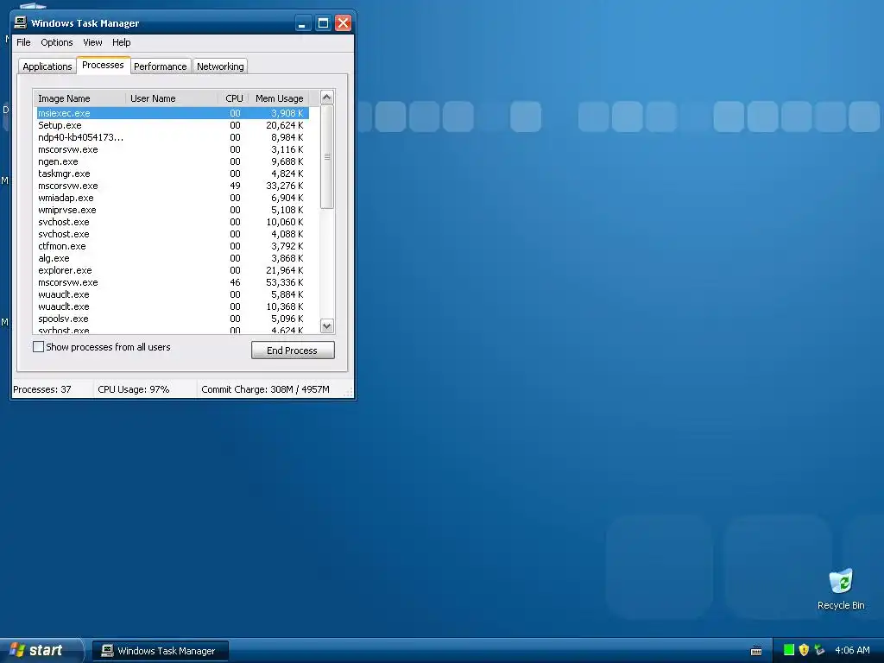
Task: Click the keyboard icon in the taskbar
Action: (x=756, y=651)
